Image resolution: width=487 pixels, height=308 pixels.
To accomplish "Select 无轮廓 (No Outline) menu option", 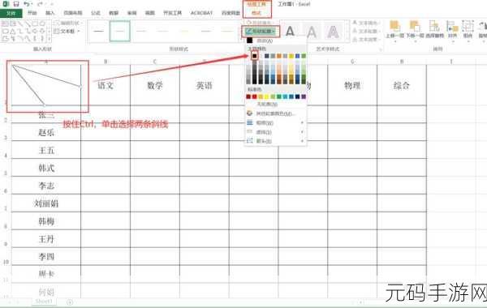I will click(x=267, y=105).
